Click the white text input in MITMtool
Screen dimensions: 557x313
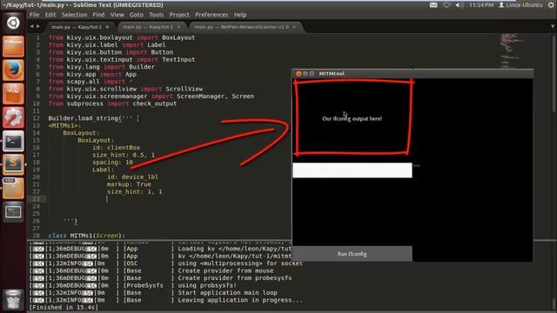coord(352,170)
